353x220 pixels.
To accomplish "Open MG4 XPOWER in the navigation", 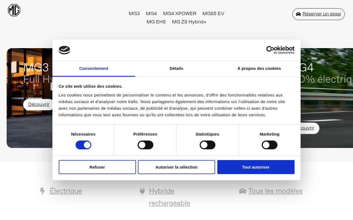I will [x=180, y=13].
